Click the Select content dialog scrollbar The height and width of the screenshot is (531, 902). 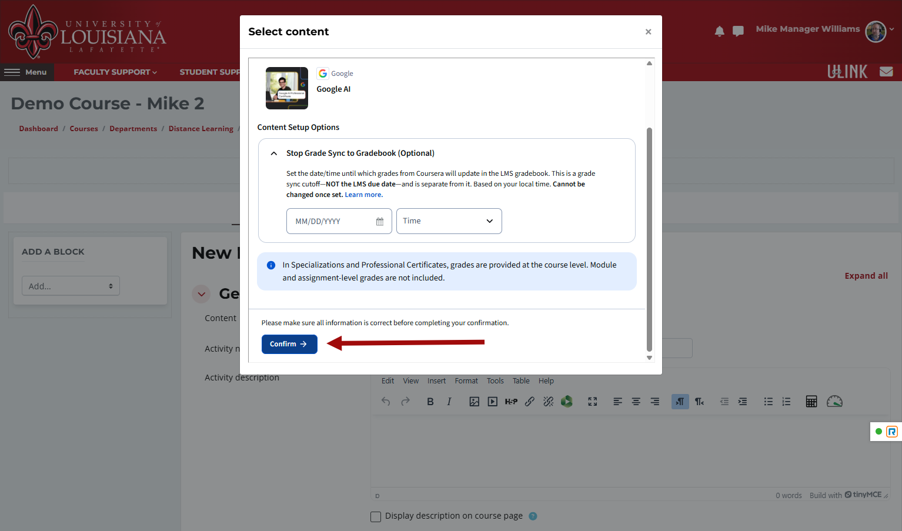(x=649, y=239)
